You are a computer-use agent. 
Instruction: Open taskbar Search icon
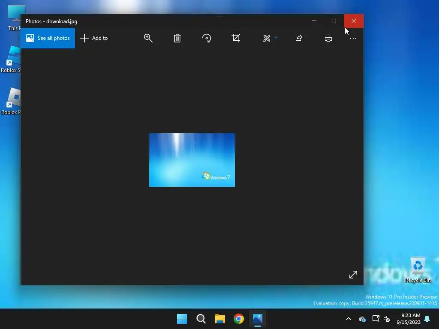click(201, 319)
